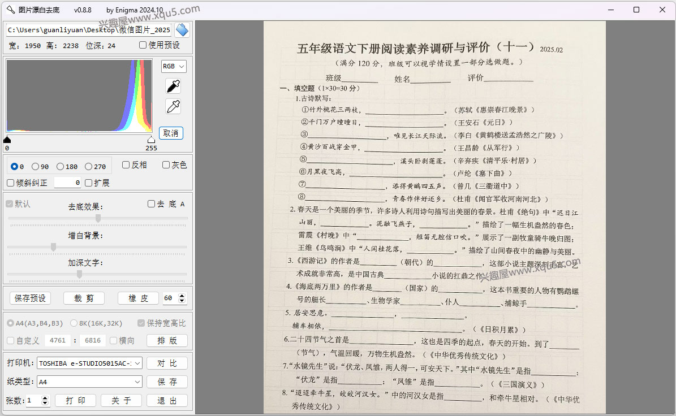Close the 图片漂白去底 window
The width and height of the screenshot is (676, 416).
(x=662, y=10)
